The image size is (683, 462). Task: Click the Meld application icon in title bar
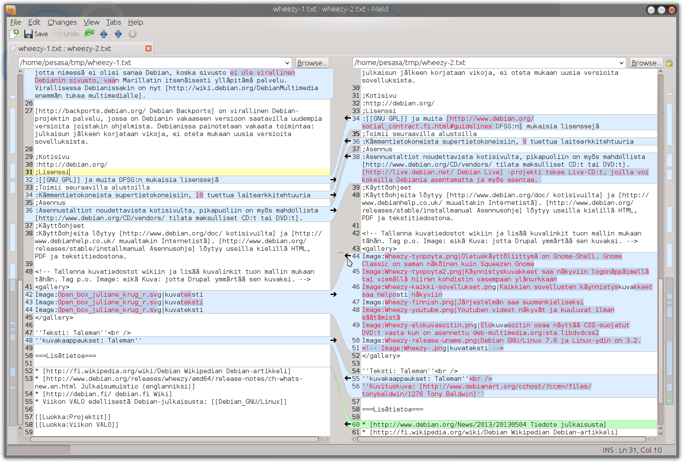11,9
